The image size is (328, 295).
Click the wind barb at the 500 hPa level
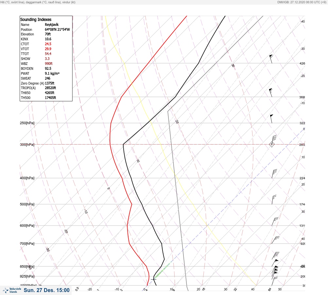(274, 199)
